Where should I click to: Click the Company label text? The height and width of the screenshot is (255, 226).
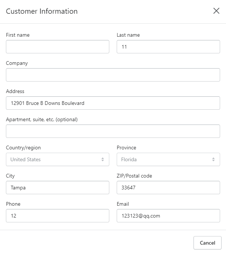[x=17, y=63]
